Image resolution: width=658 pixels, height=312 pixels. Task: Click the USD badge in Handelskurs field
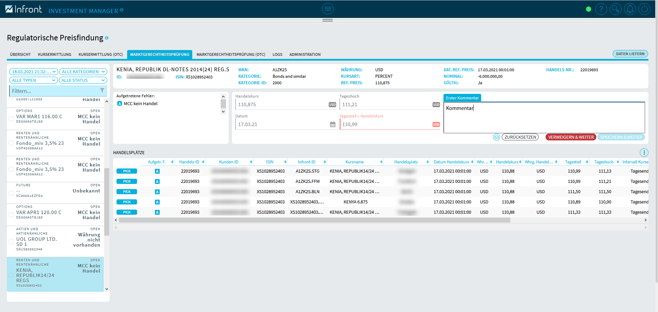pyautogui.click(x=332, y=105)
